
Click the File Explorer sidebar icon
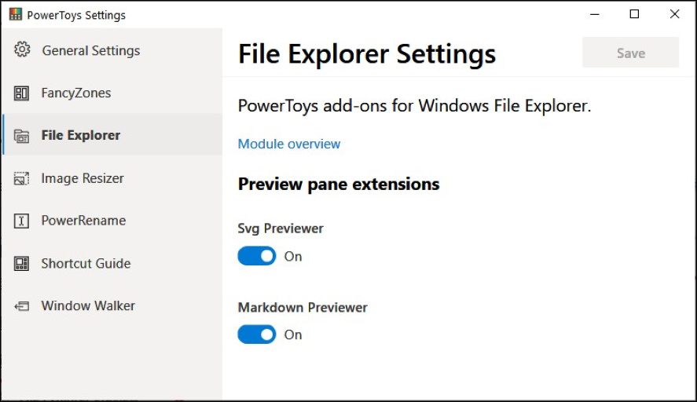point(22,136)
